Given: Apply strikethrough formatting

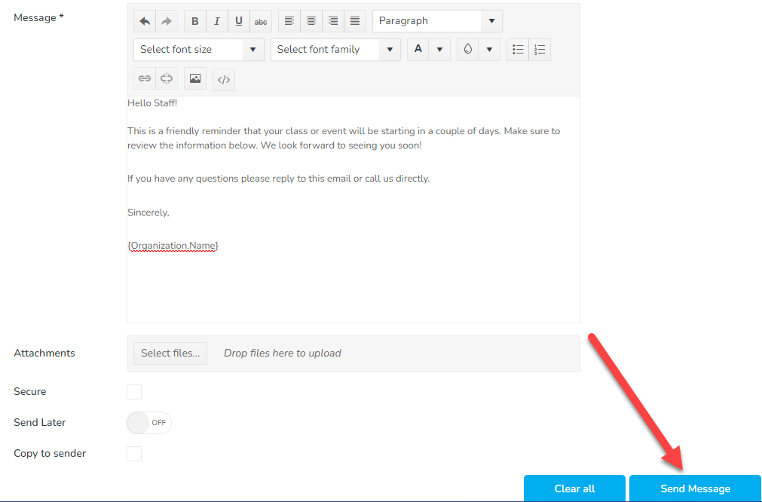Looking at the screenshot, I should tap(261, 21).
